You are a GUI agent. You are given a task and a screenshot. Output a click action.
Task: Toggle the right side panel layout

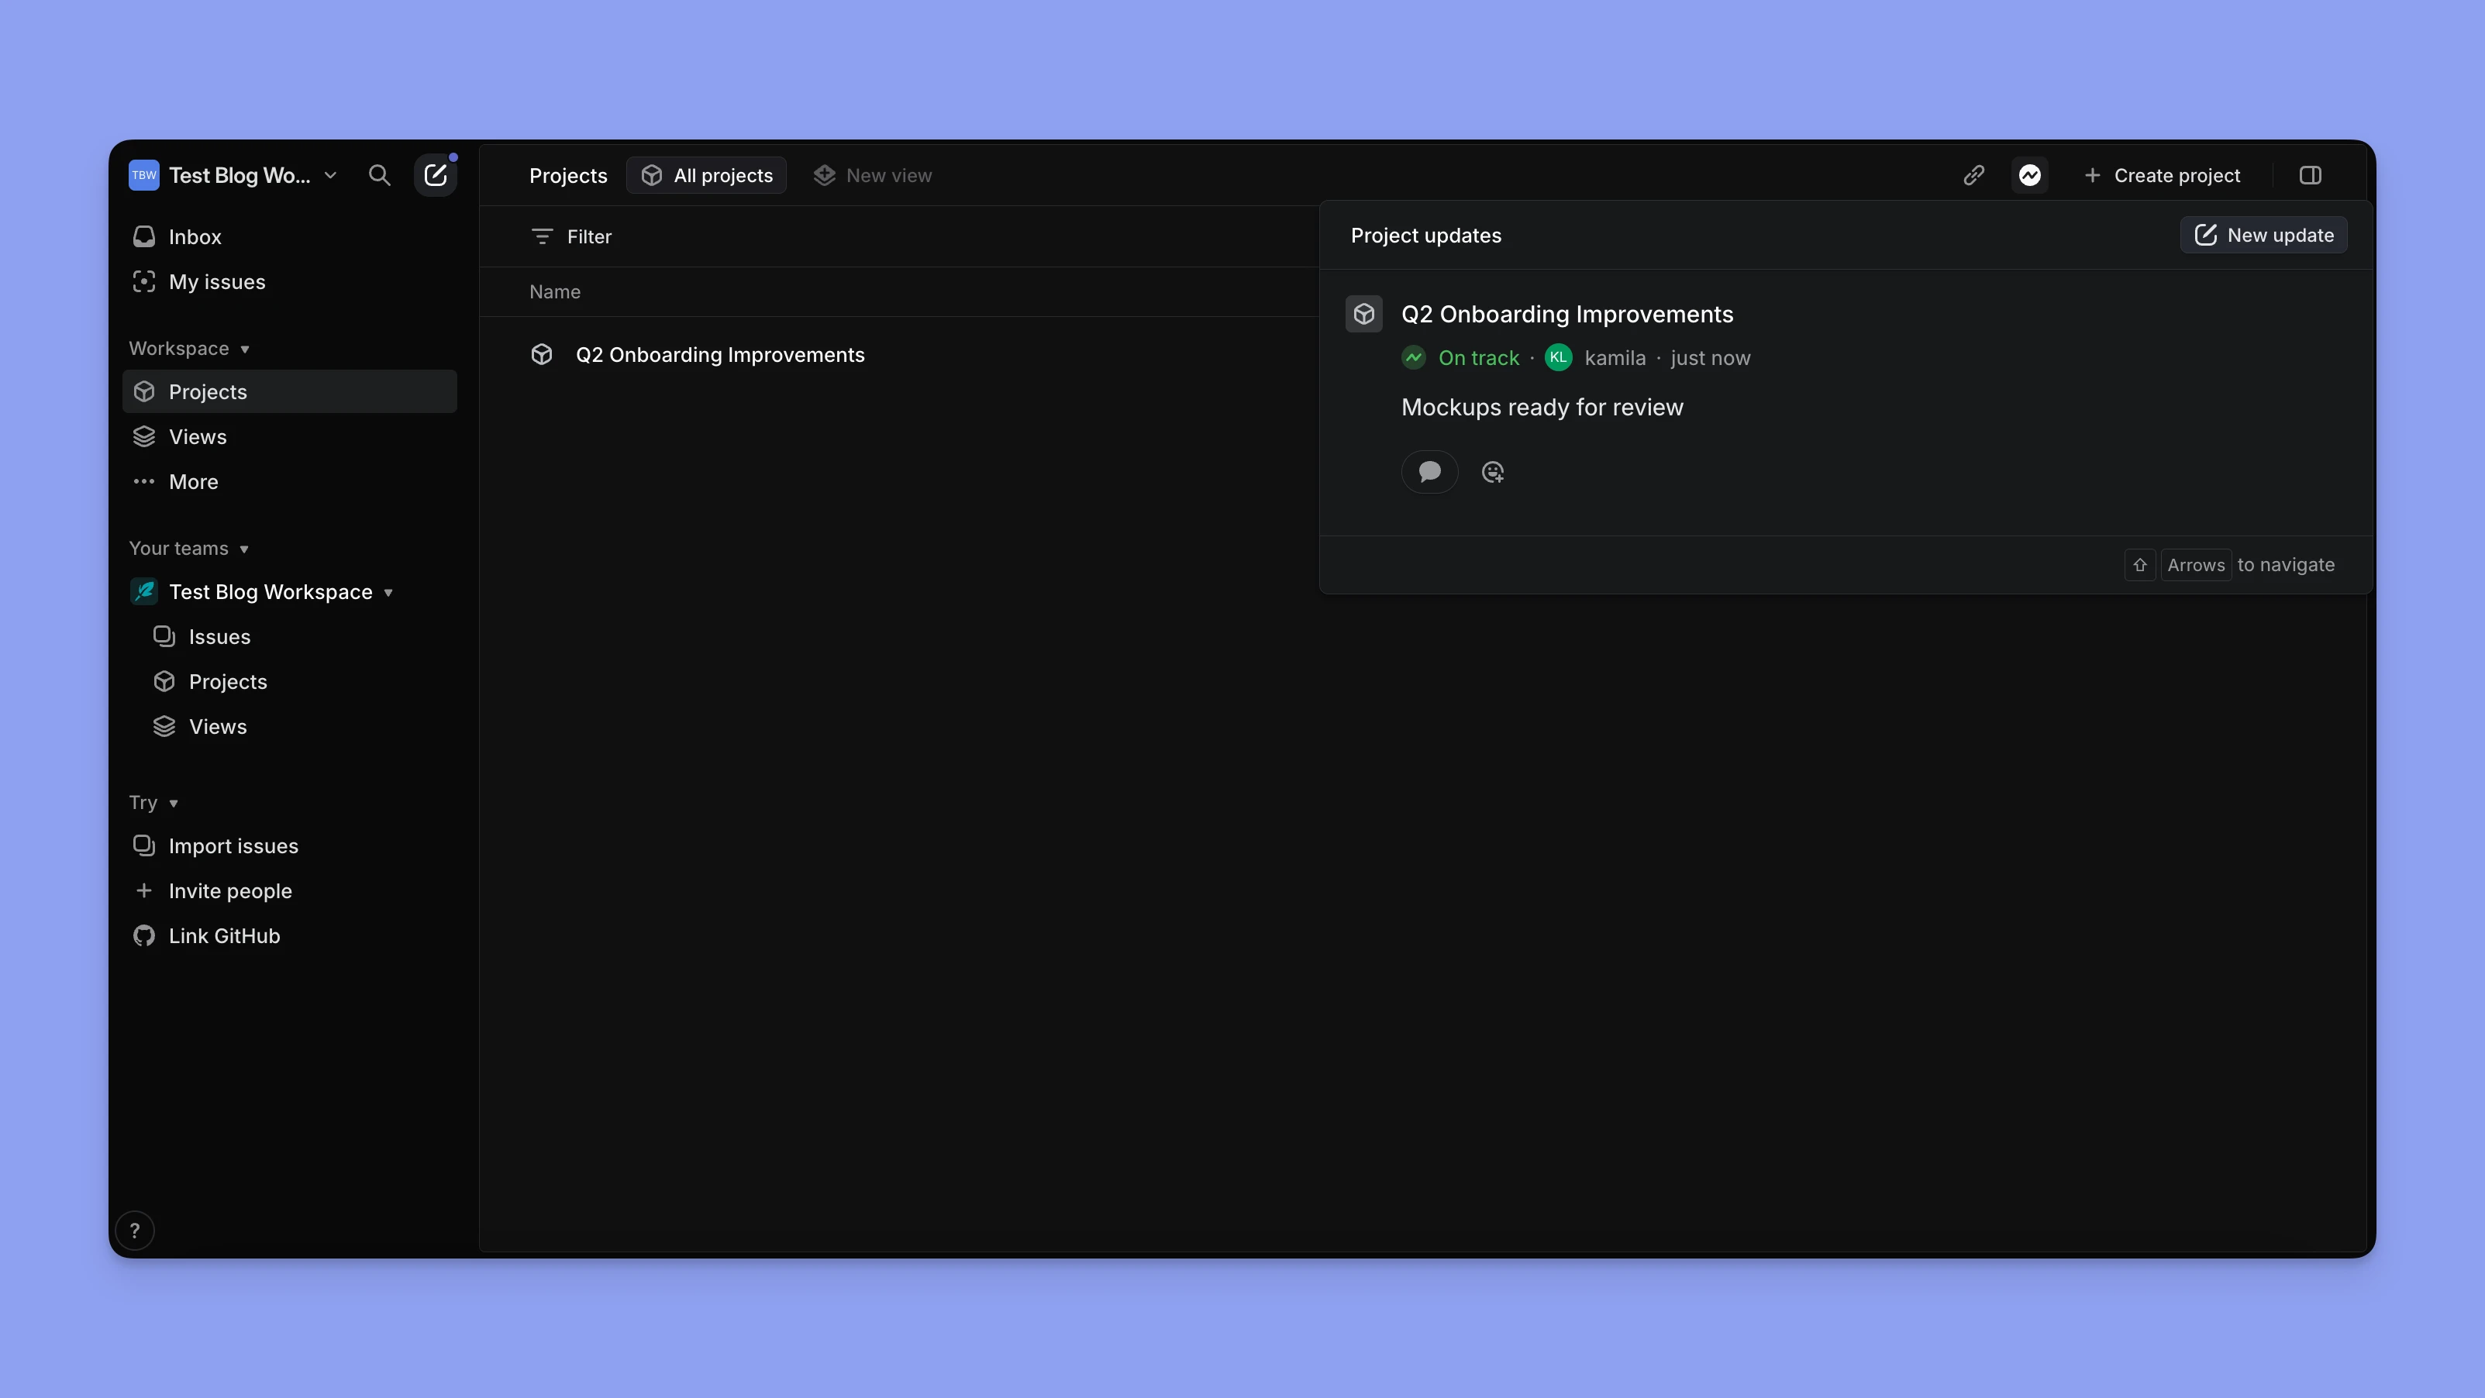(x=2312, y=175)
